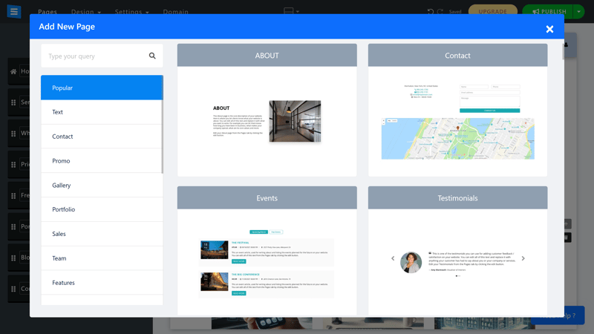The height and width of the screenshot is (334, 594).
Task: Click the category list scrollbar
Action: coord(162,124)
